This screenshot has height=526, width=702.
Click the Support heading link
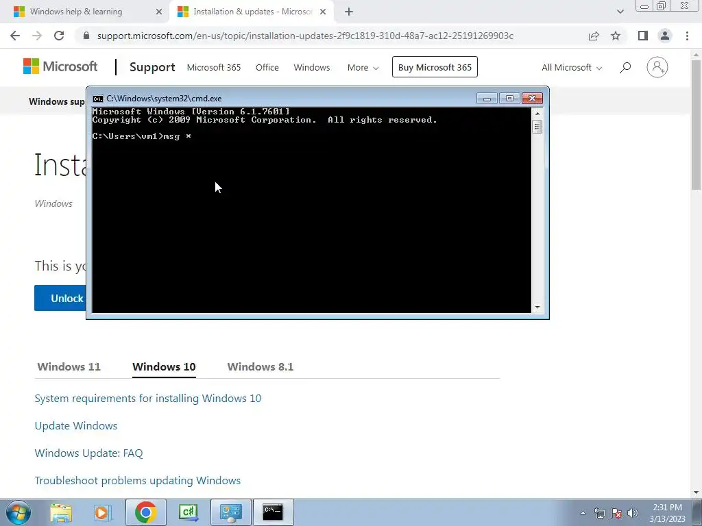coord(152,67)
